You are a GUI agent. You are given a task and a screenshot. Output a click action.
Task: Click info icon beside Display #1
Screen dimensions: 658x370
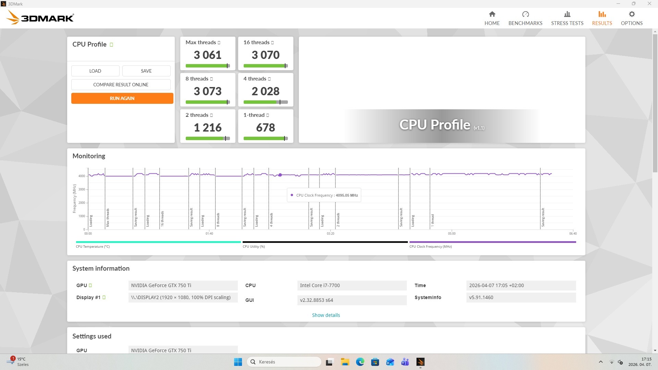(104, 297)
